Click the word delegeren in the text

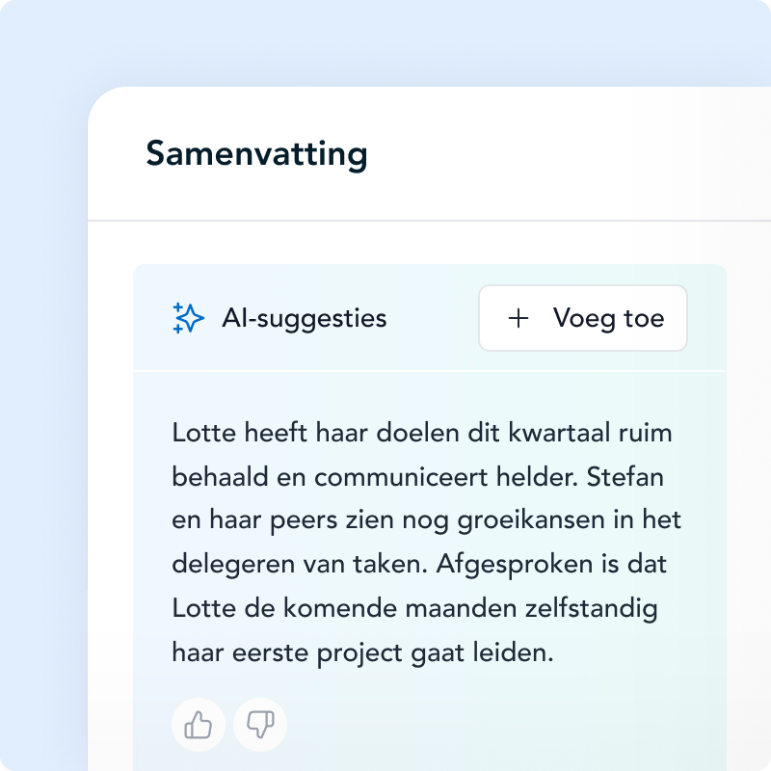coord(233,565)
